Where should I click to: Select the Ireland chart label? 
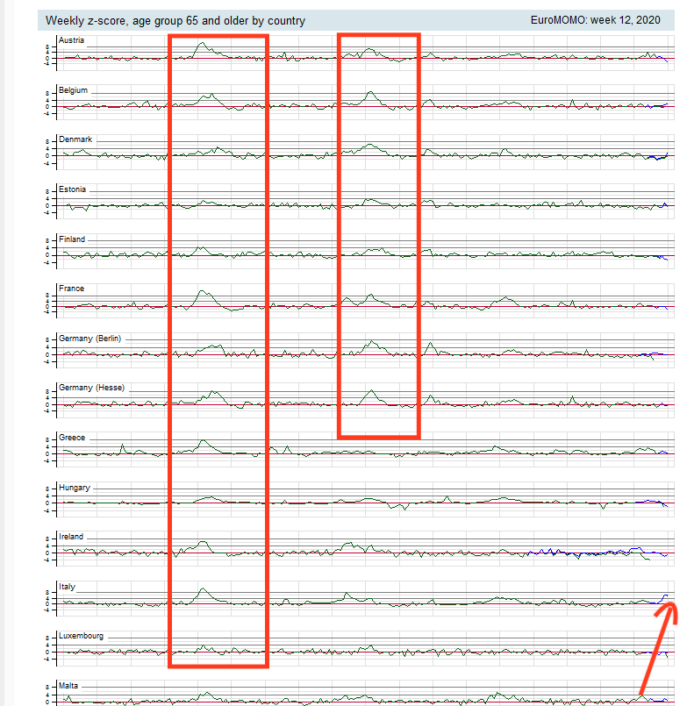pyautogui.click(x=71, y=536)
